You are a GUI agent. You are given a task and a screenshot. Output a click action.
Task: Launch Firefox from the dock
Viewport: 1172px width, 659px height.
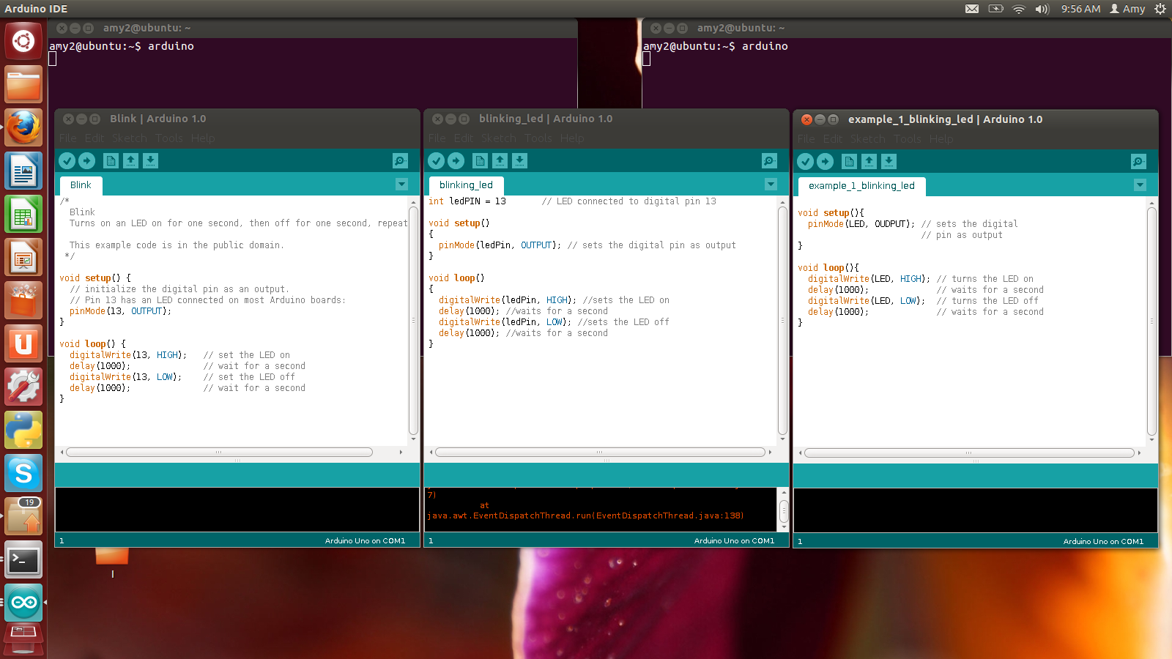23,127
